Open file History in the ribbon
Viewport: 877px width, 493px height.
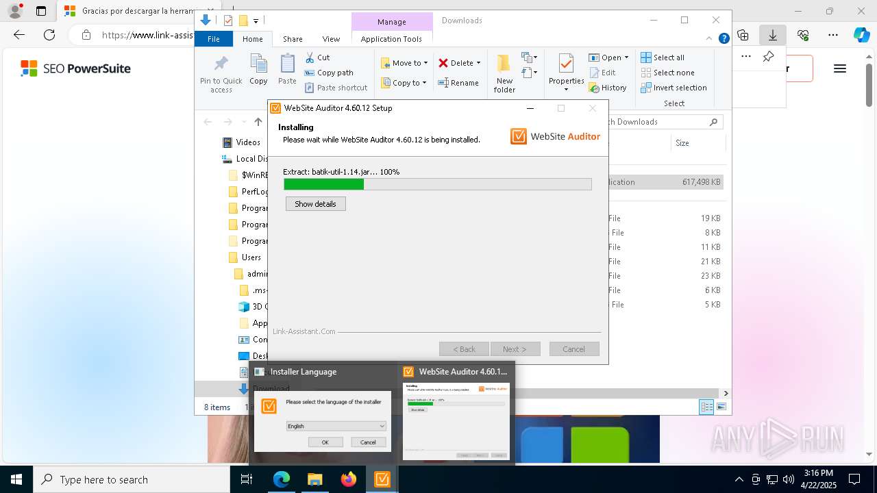(x=608, y=88)
